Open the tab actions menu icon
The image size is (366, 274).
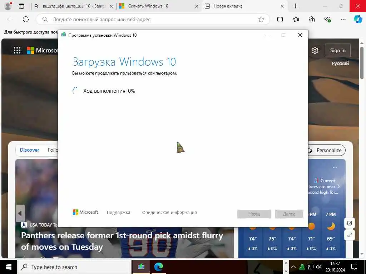click(x=21, y=6)
